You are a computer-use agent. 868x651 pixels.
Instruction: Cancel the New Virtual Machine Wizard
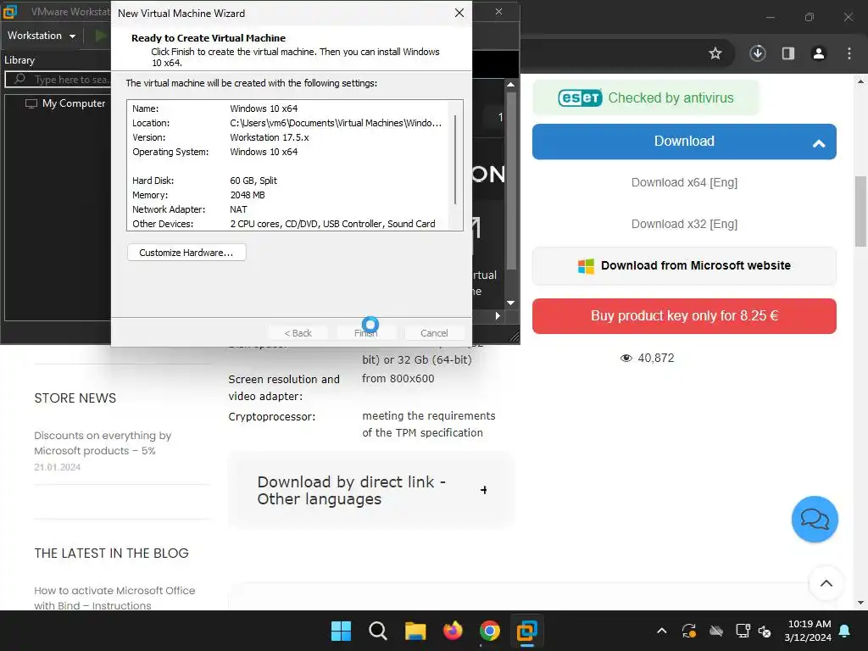coord(434,332)
